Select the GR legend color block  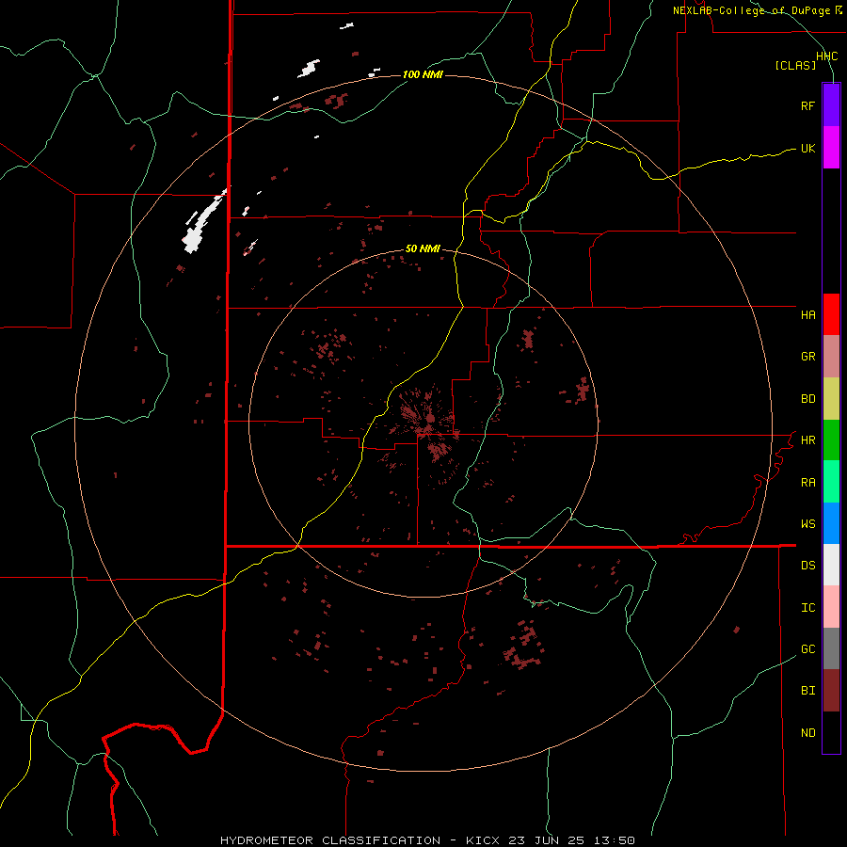tap(831, 357)
